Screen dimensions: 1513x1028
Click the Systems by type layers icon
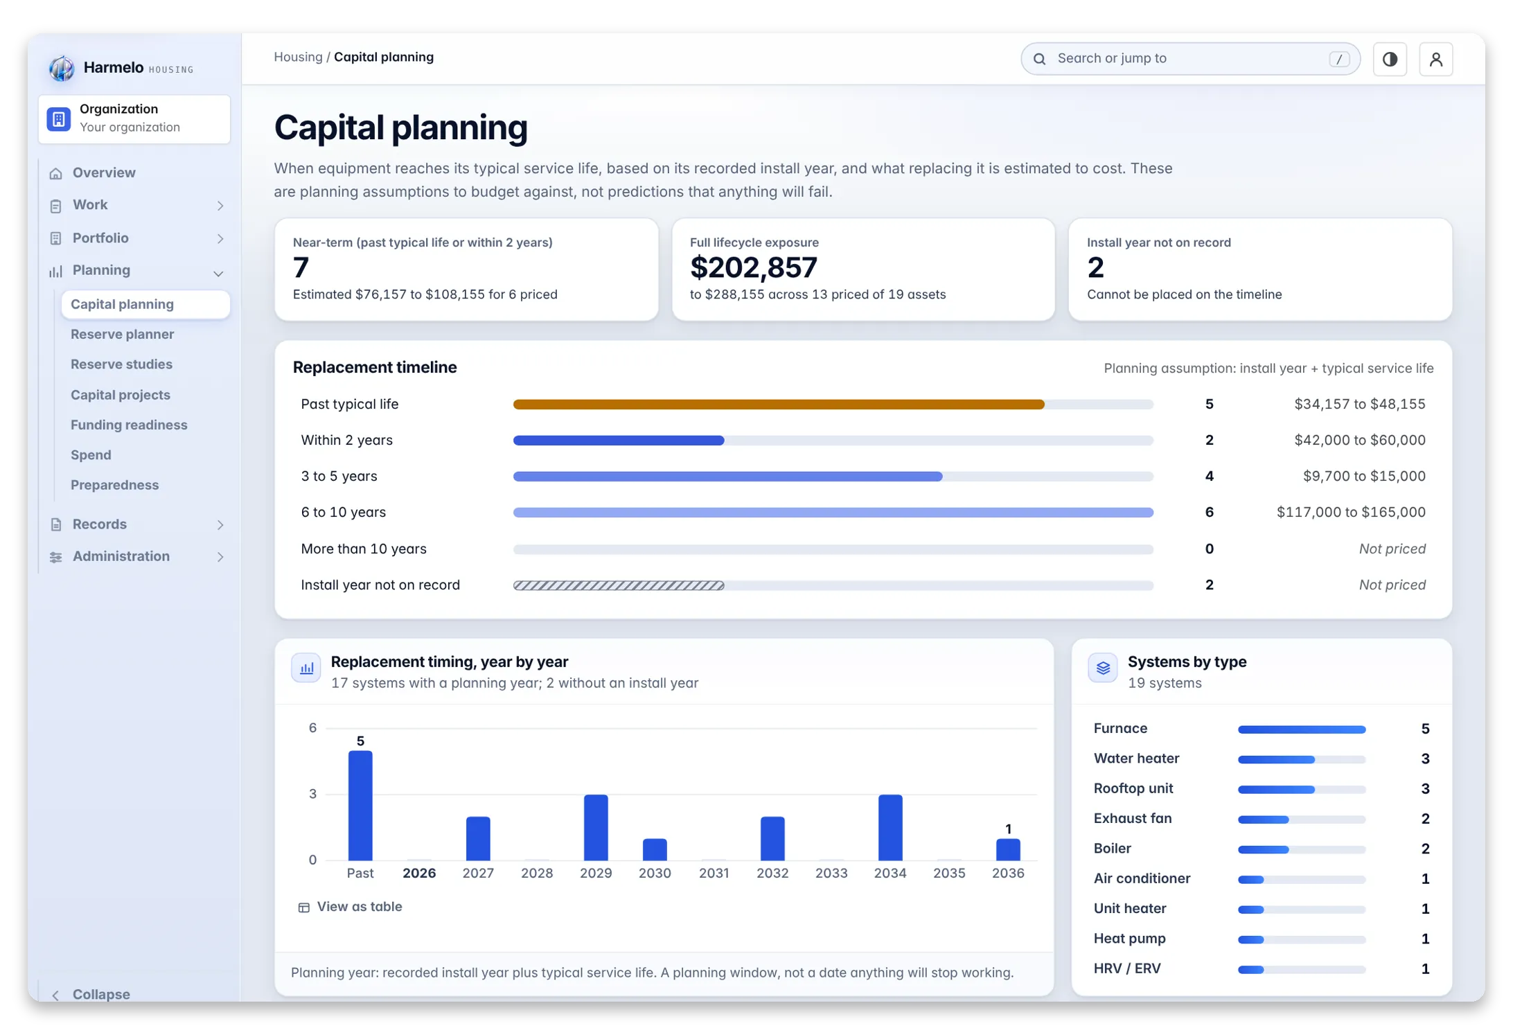pyautogui.click(x=1103, y=668)
